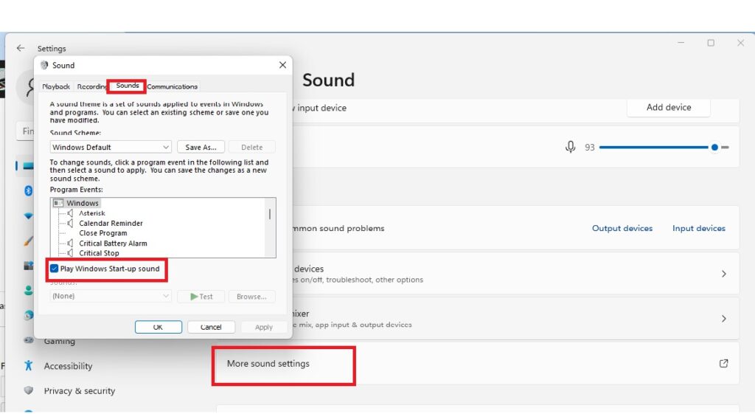
Task: Click the network wifi icon in the sidebar
Action: coord(29,216)
